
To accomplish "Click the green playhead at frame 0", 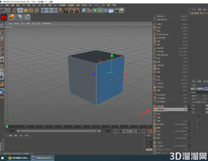I will click(x=7, y=126).
